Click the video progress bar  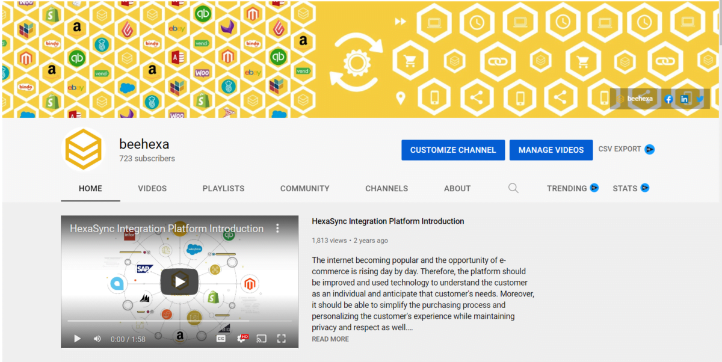pyautogui.click(x=179, y=321)
